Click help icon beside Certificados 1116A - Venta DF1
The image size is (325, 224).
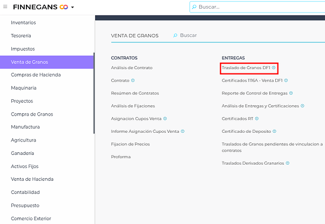coord(286,80)
